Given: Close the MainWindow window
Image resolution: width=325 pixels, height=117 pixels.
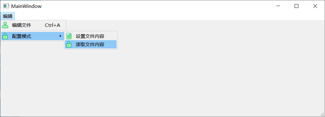Looking at the screenshot, I should point(315,6).
